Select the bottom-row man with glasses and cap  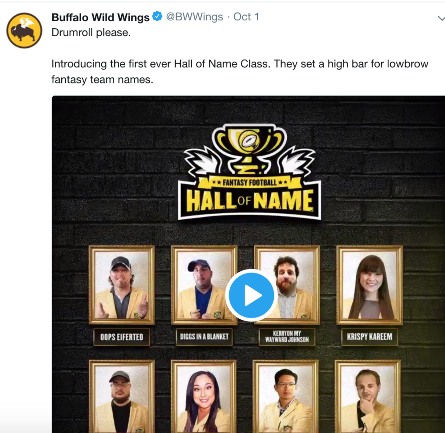122,397
